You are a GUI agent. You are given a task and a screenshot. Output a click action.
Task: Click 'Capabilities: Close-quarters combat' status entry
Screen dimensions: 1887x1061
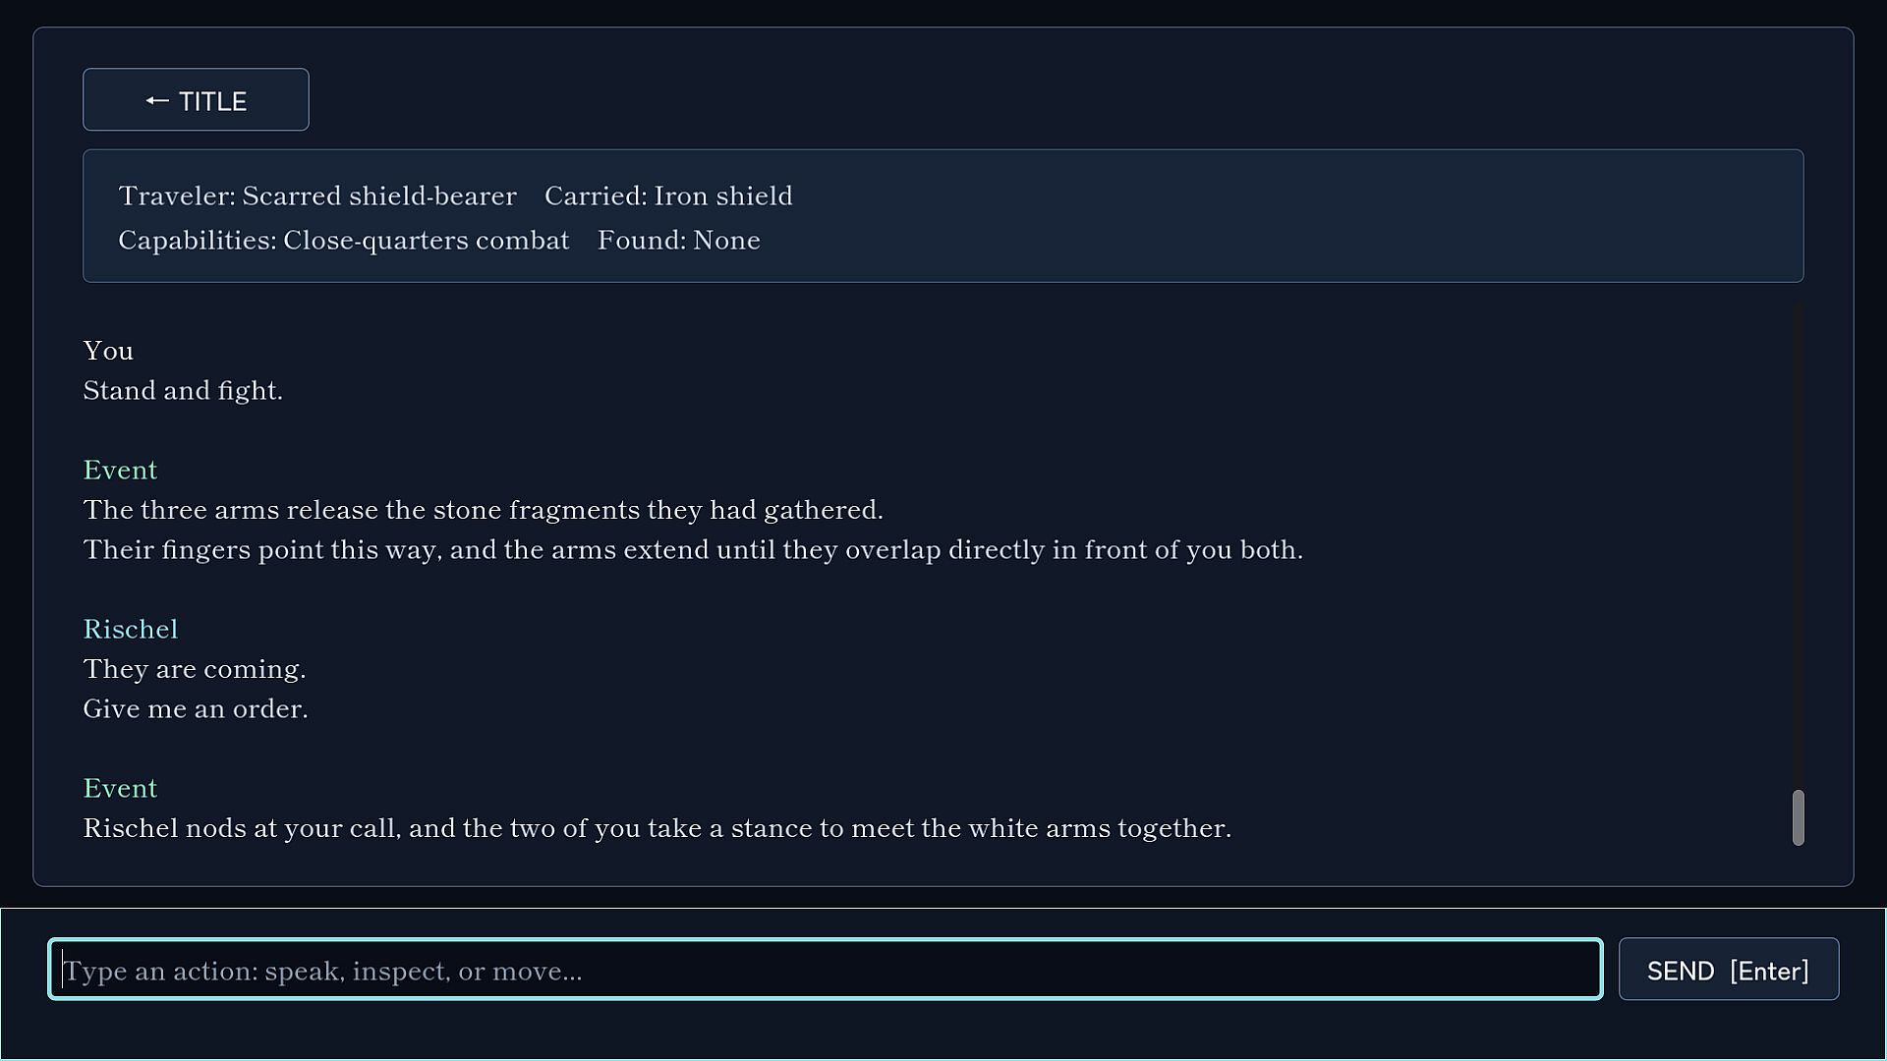pyautogui.click(x=344, y=241)
